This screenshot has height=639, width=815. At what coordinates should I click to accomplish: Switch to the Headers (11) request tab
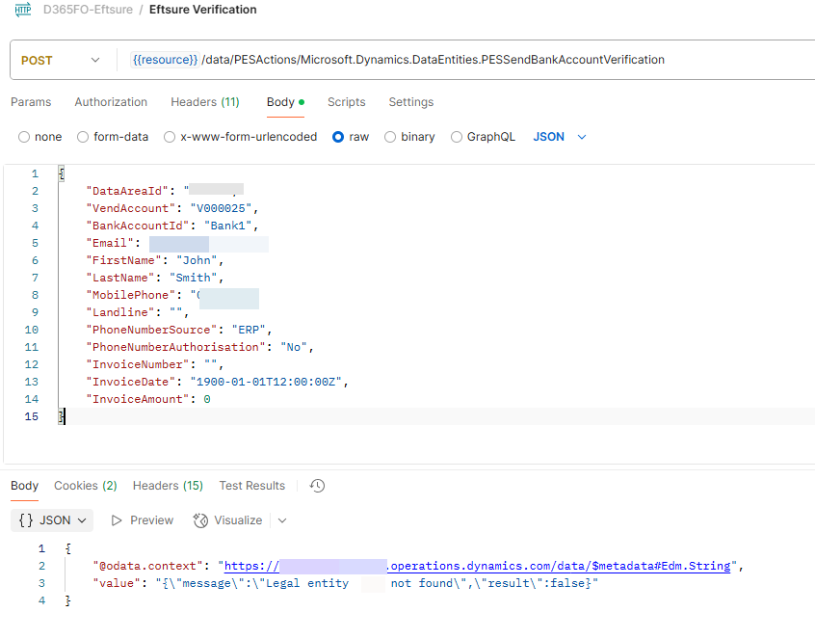click(205, 102)
